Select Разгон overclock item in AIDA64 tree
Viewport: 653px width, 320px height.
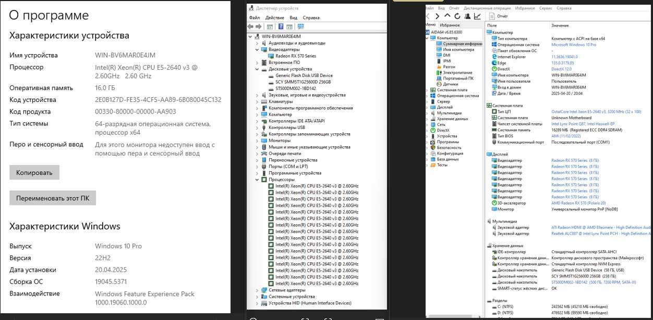[445, 67]
